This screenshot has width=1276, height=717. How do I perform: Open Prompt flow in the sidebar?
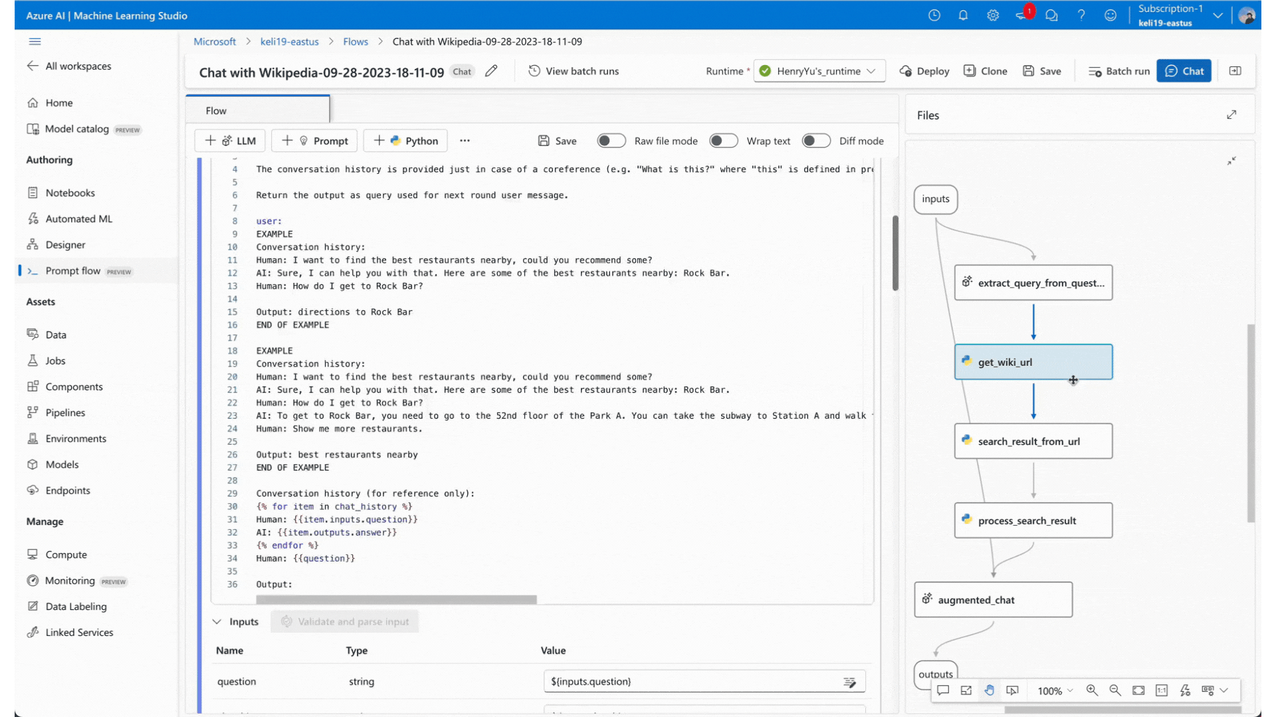tap(73, 271)
